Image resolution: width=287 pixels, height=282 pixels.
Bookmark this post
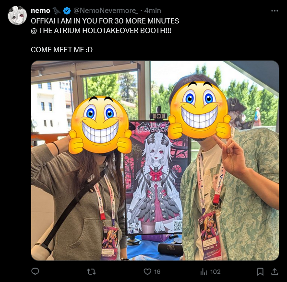point(260,272)
